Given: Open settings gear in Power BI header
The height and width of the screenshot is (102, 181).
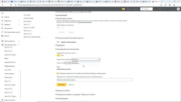Looking at the screenshot, I should (x=160, y=9).
